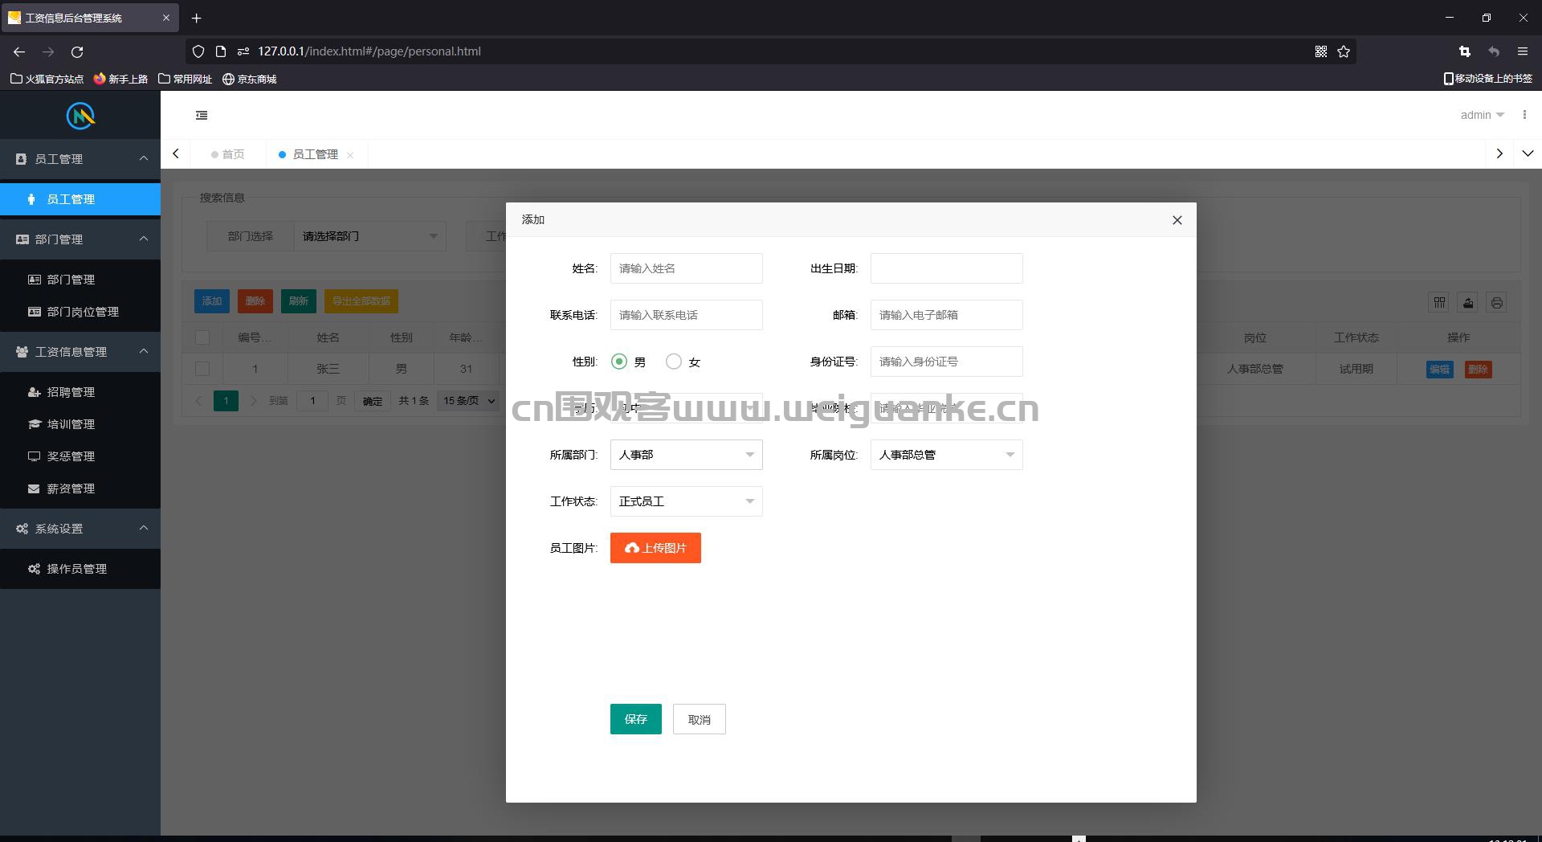1542x842 pixels.
Task: Open 薪资管理 in the sidebar
Action: click(71, 488)
